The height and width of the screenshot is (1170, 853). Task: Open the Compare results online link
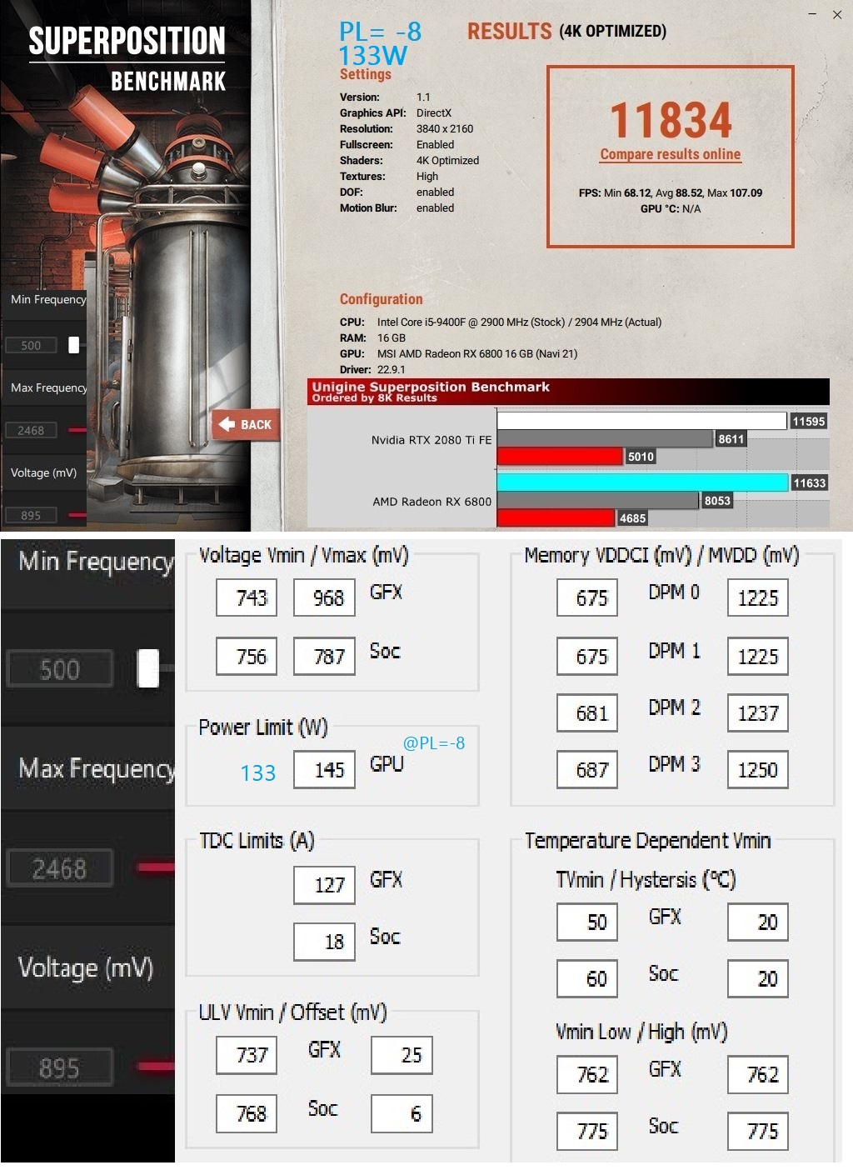pos(671,154)
